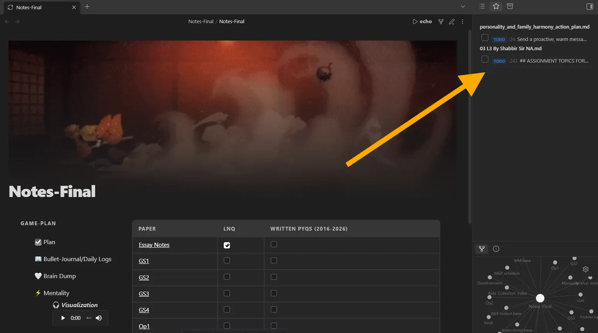Check LNQ box for GS4
598x333 pixels.
tap(227, 309)
